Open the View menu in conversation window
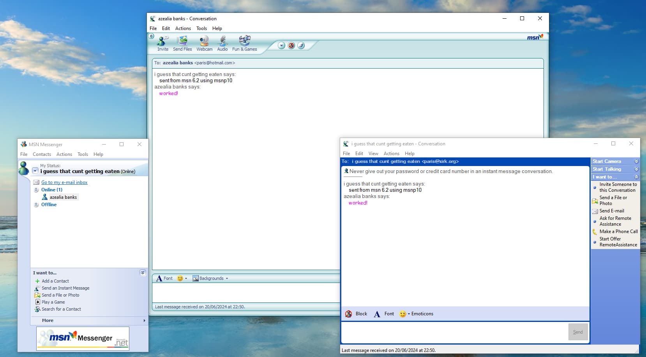This screenshot has height=357, width=646. click(373, 154)
